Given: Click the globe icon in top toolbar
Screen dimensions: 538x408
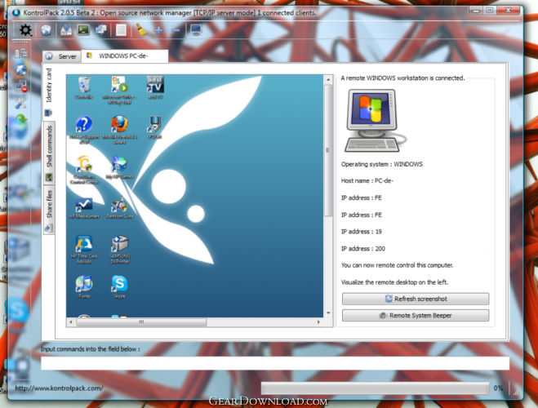Looking at the screenshot, I should [x=47, y=30].
